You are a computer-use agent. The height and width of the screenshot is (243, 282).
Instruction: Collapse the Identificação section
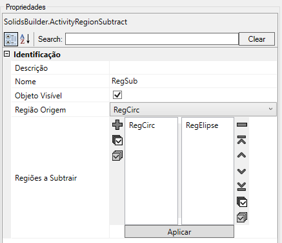tap(7, 54)
